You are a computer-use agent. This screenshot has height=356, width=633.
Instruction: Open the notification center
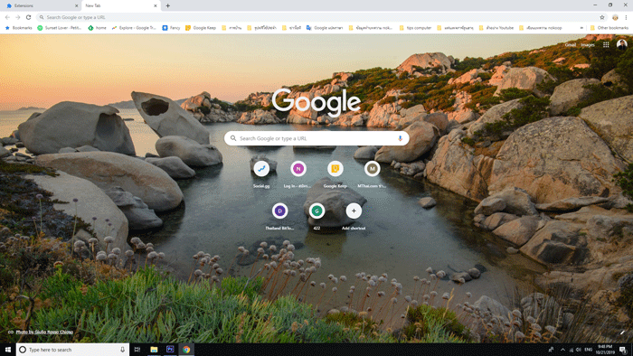623,350
